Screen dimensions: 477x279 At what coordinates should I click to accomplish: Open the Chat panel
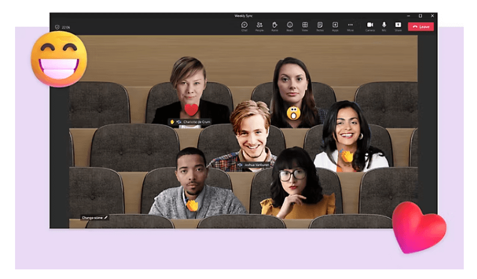245,26
